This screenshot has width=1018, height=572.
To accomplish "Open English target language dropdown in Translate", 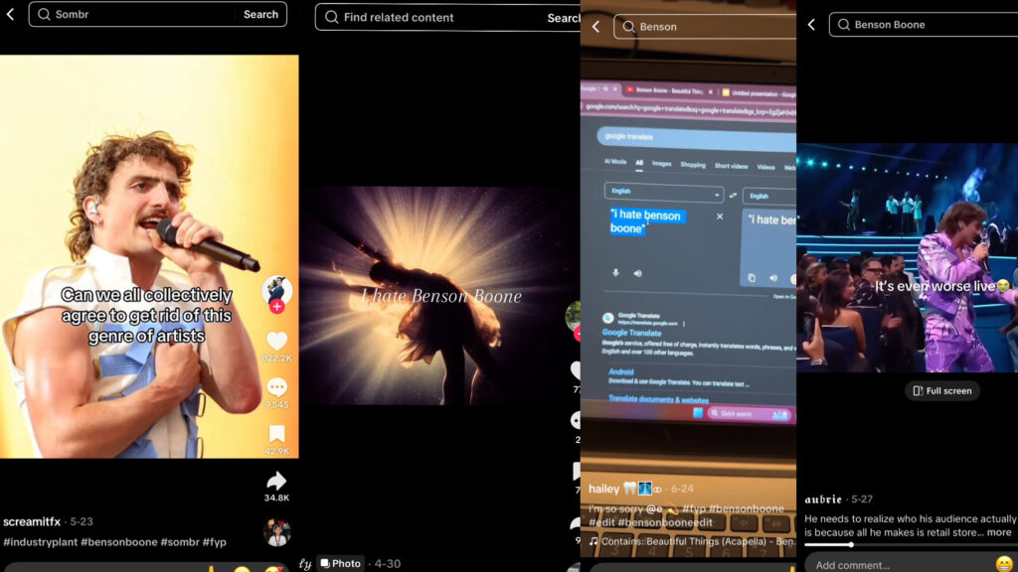I will (770, 196).
